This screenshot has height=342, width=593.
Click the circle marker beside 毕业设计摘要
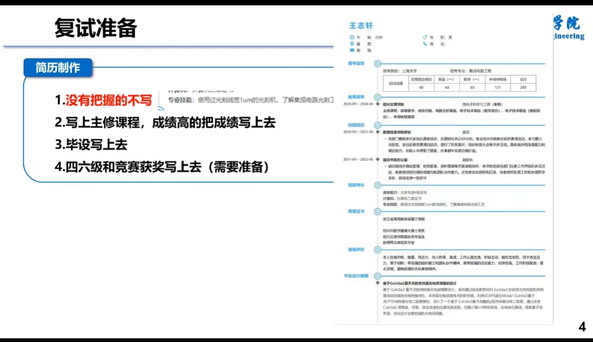click(x=377, y=276)
